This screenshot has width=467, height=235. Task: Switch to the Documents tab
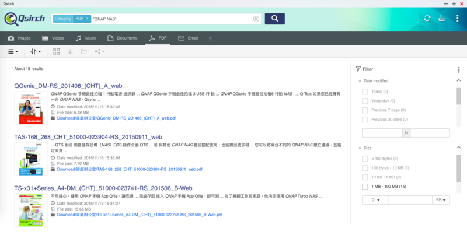point(123,38)
